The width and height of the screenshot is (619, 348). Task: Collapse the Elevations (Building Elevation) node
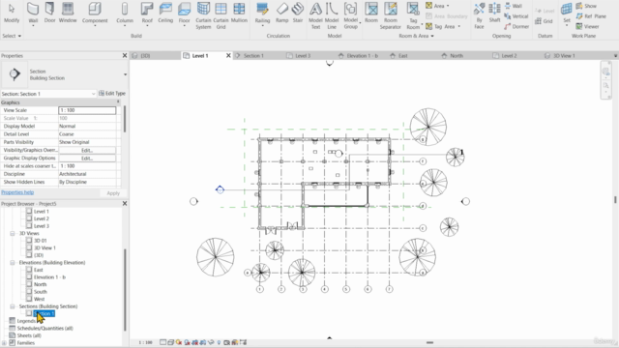(x=13, y=262)
